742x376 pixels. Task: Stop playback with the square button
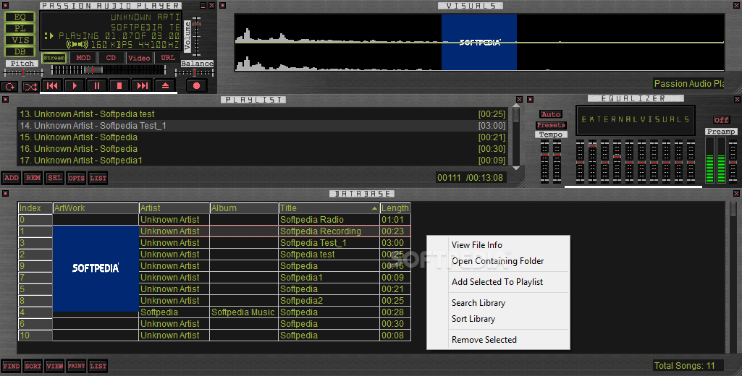click(x=119, y=85)
